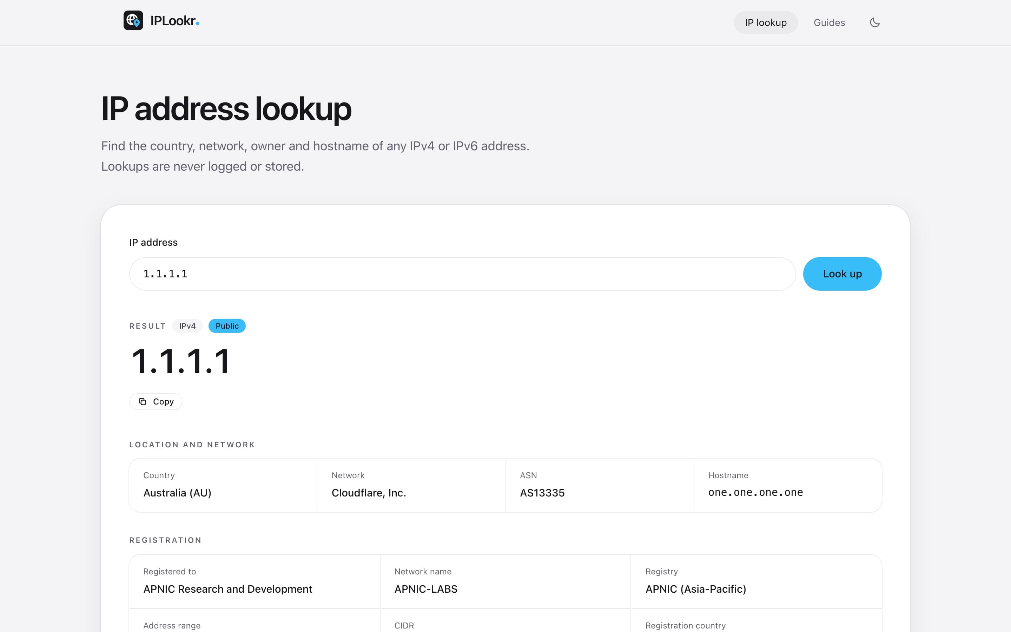The width and height of the screenshot is (1011, 632).
Task: Click the Registered to field label
Action: pos(169,571)
